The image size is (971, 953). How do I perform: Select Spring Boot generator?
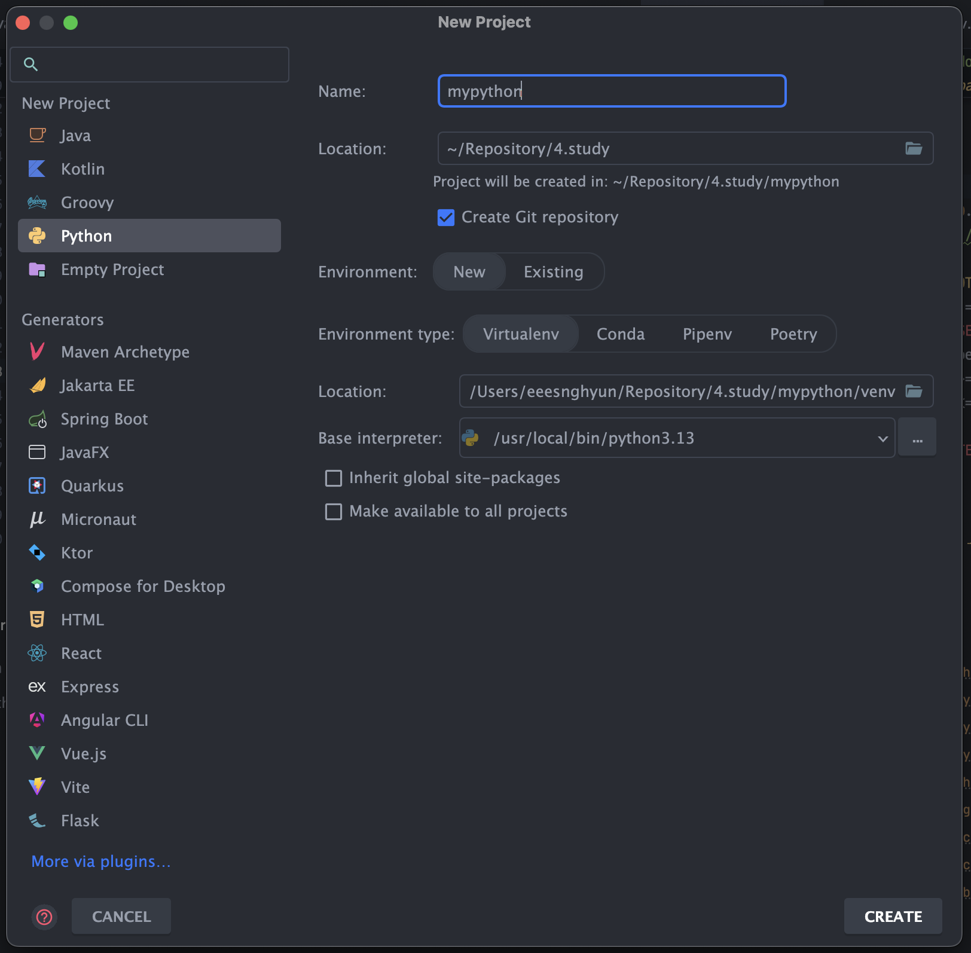(149, 419)
